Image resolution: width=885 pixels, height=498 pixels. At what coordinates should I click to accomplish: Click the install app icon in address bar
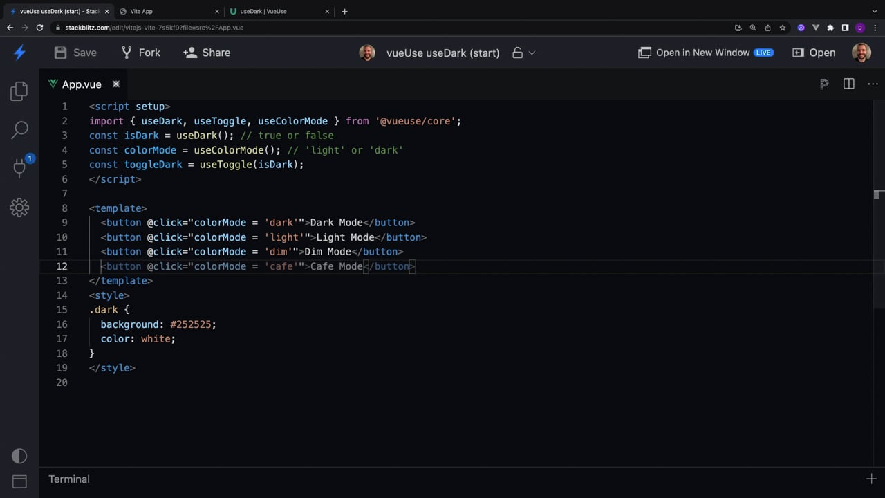[x=738, y=28]
